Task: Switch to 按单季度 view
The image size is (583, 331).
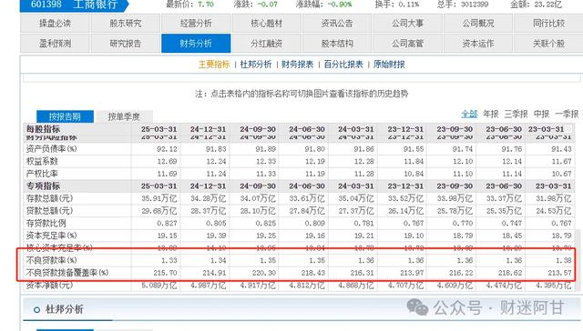Action: point(124,116)
